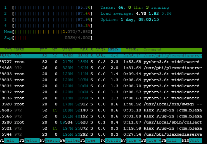207x144 pixels.
Task: Select the highlighted plexmediaserver row using 385% CPU
Action: coord(101,56)
